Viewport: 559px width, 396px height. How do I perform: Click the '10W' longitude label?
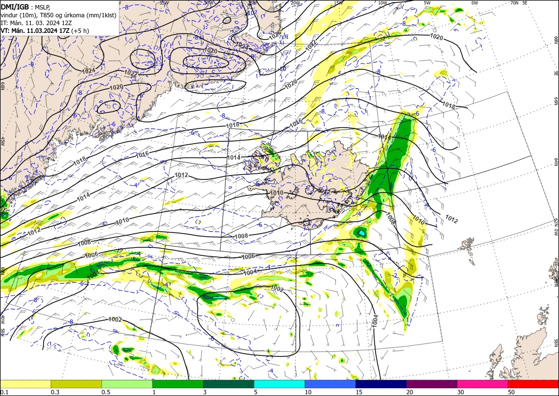coord(382,3)
